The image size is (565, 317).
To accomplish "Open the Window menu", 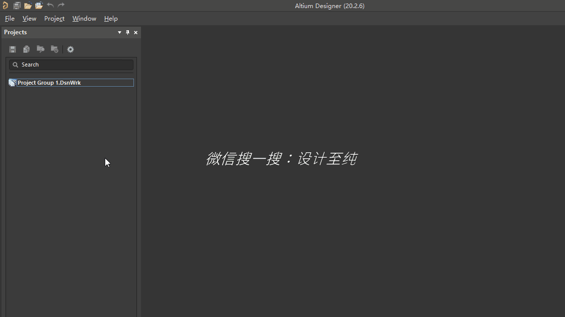I will tap(84, 18).
